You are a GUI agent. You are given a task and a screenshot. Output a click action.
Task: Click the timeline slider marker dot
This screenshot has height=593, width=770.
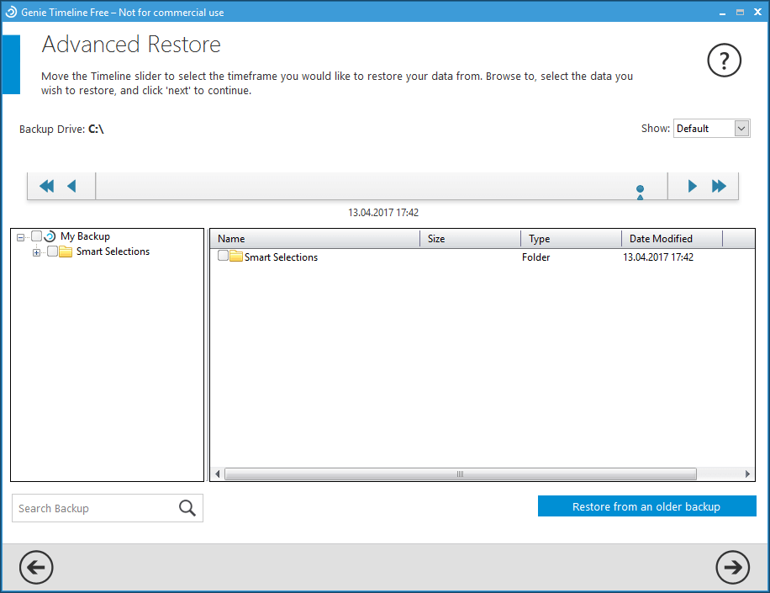click(641, 190)
